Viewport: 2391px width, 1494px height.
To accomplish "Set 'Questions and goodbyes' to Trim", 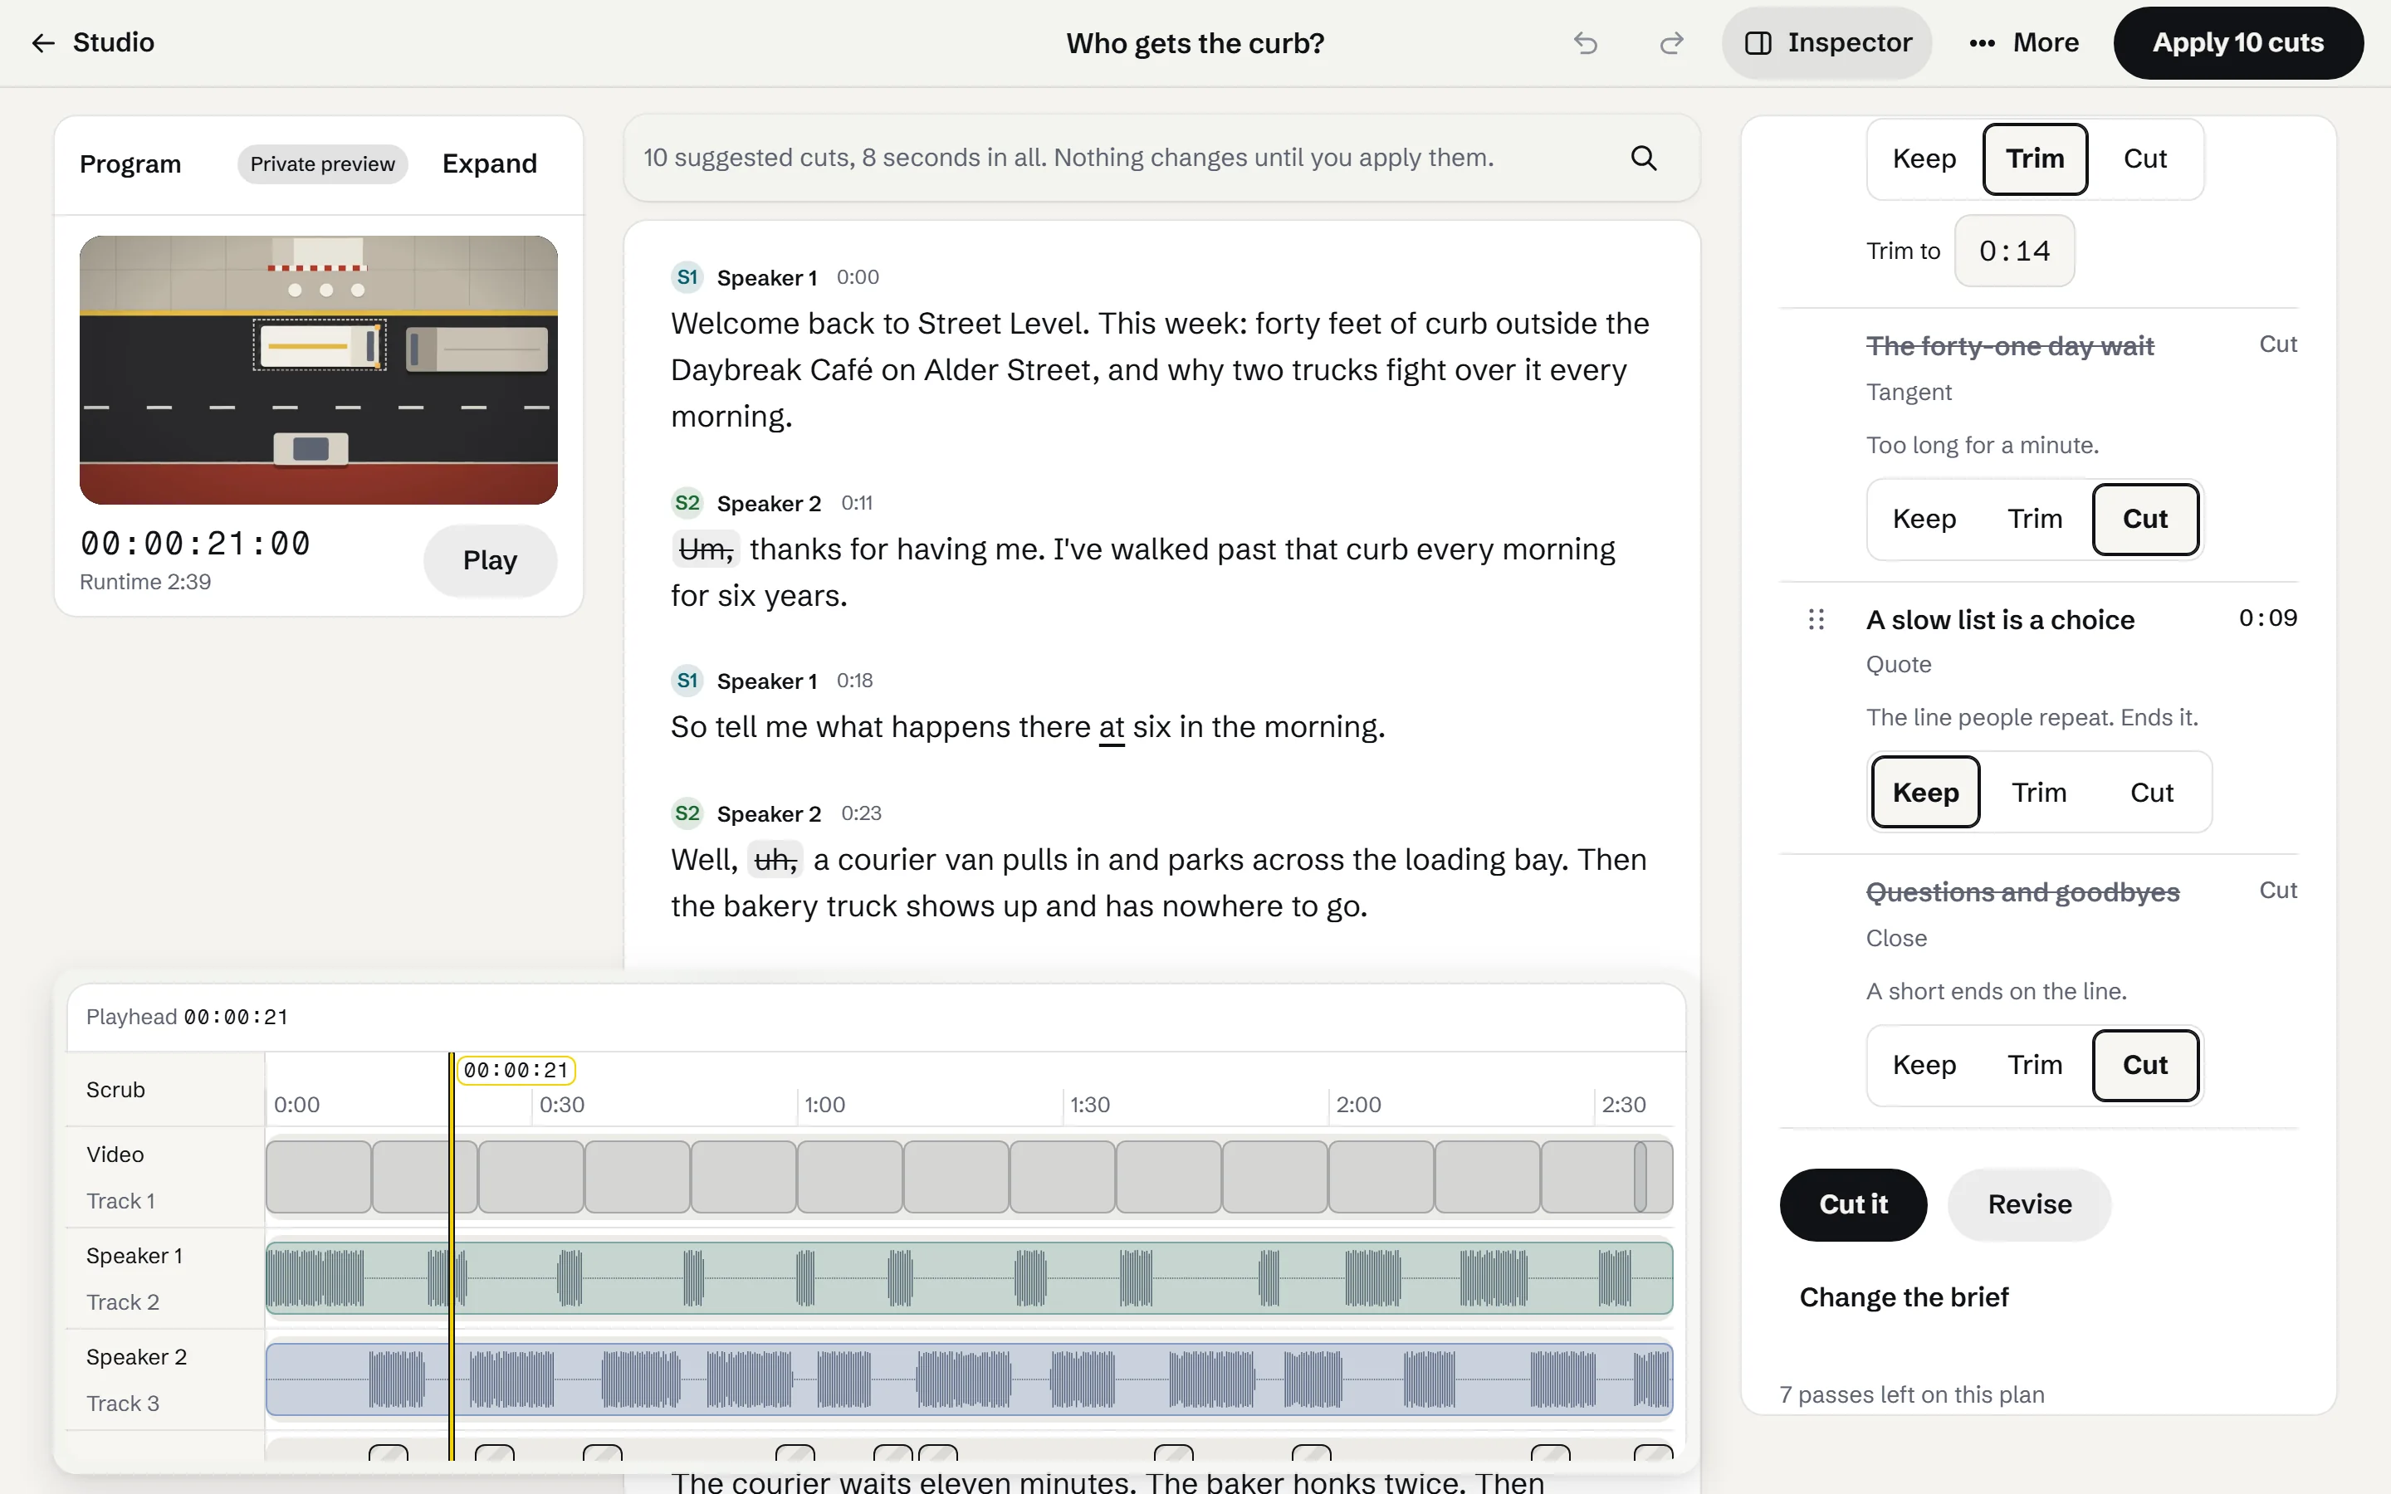I will coord(2034,1065).
